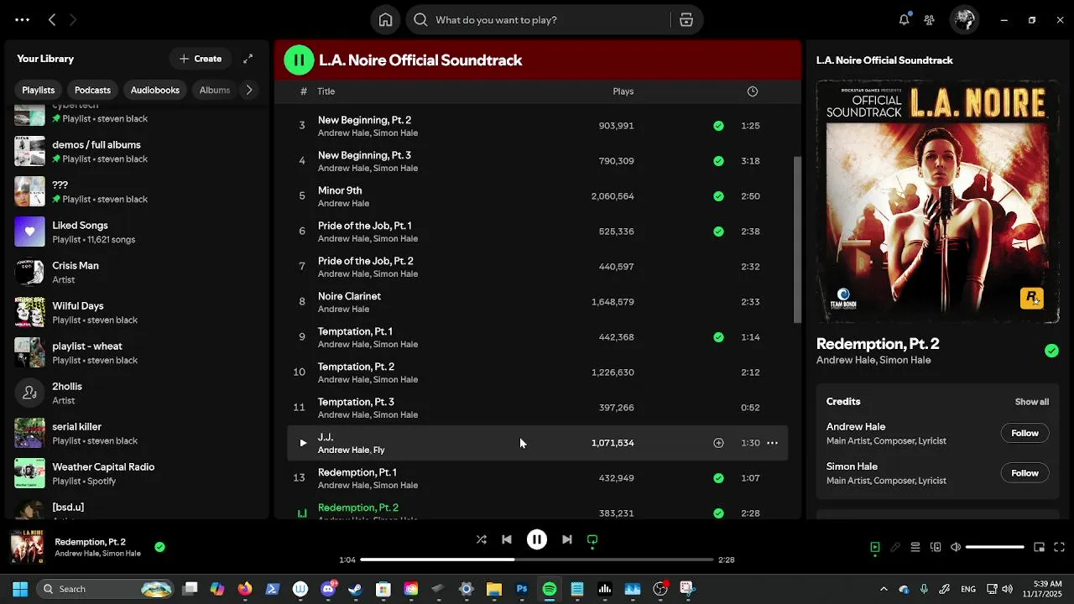Sort tracks by the duration clock icon
The height and width of the screenshot is (604, 1074).
pyautogui.click(x=753, y=91)
